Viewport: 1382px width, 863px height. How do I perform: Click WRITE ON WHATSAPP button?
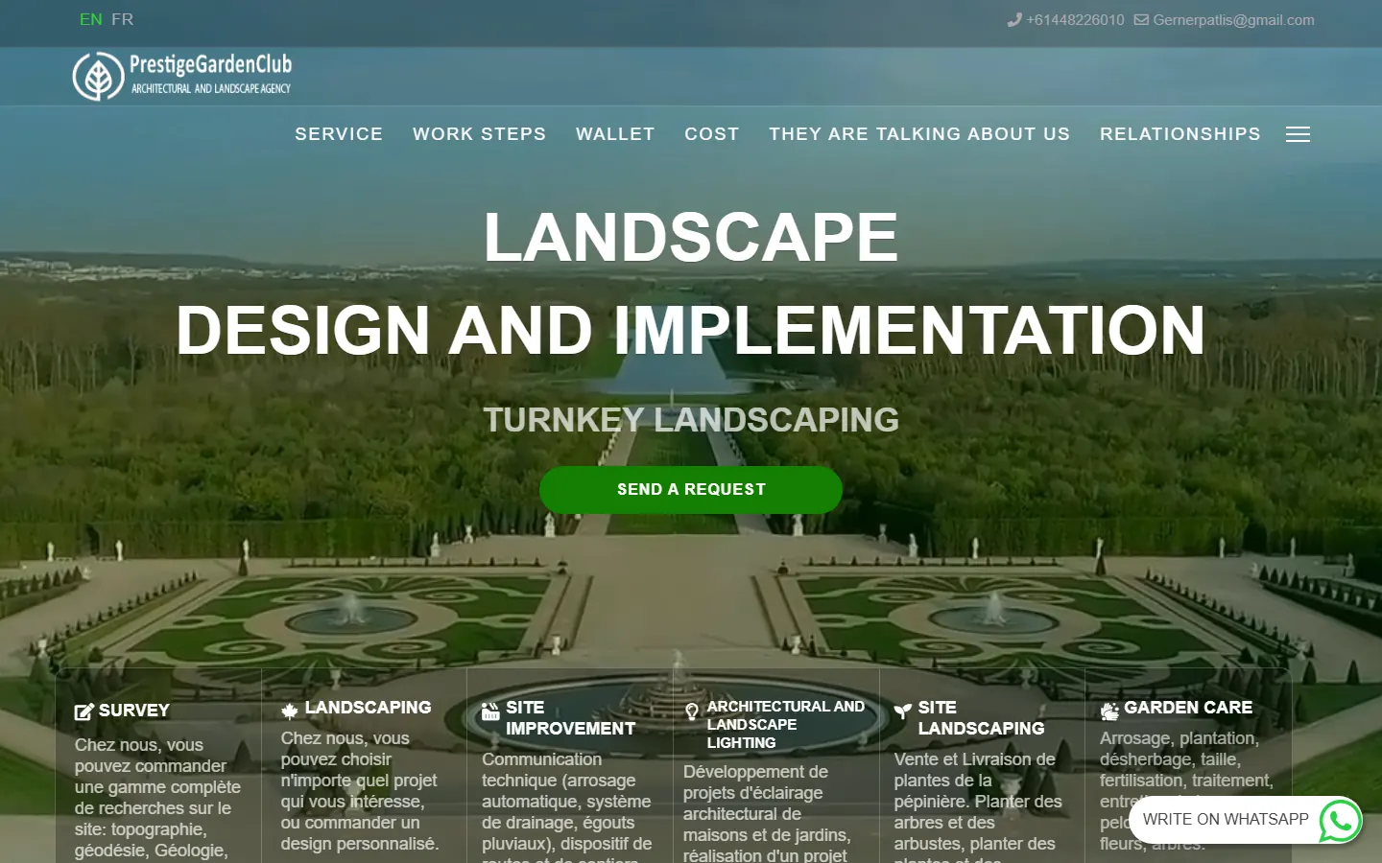[x=1246, y=820]
